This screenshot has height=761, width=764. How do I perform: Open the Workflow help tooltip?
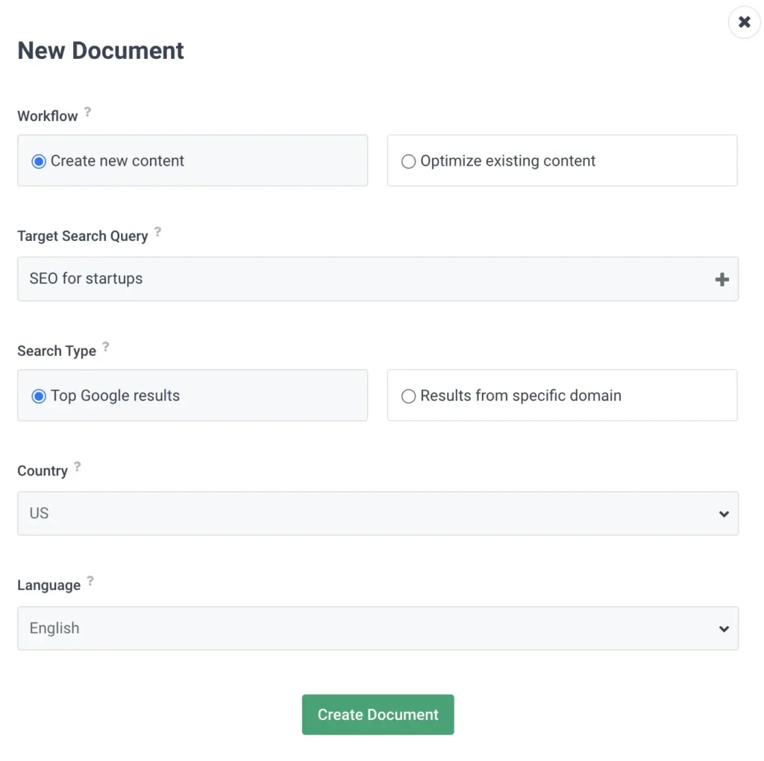(x=88, y=110)
